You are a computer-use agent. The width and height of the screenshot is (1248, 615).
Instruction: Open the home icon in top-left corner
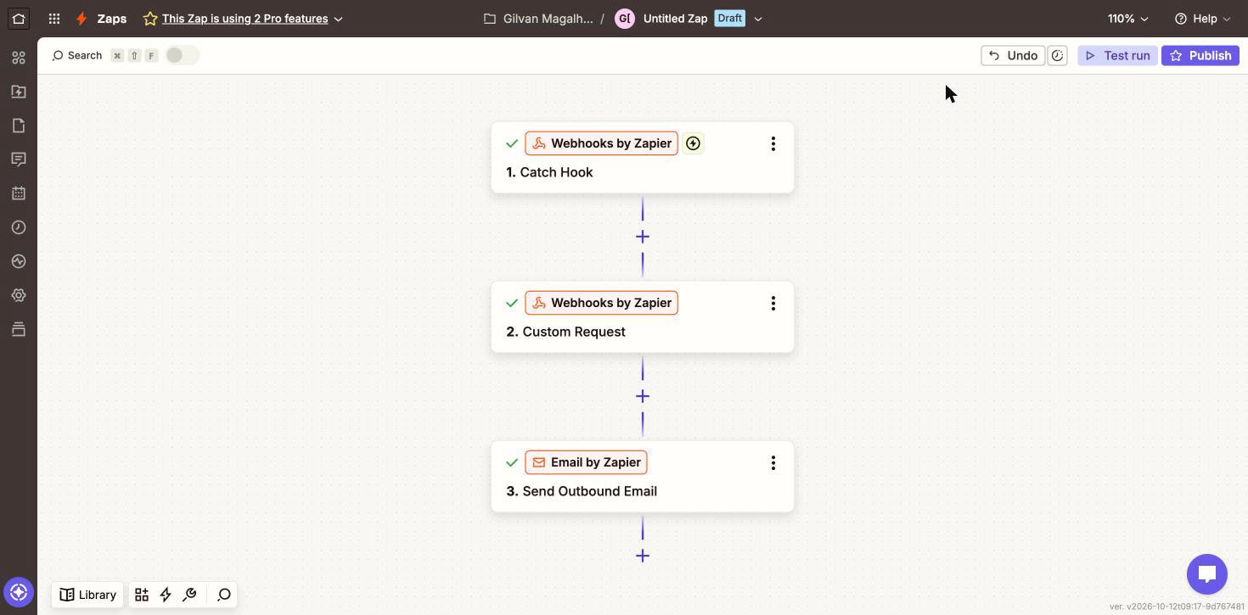click(x=19, y=18)
